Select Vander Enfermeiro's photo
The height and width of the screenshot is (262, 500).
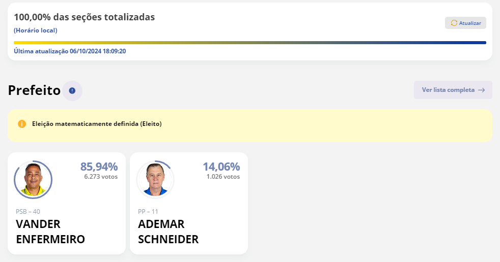(x=33, y=180)
